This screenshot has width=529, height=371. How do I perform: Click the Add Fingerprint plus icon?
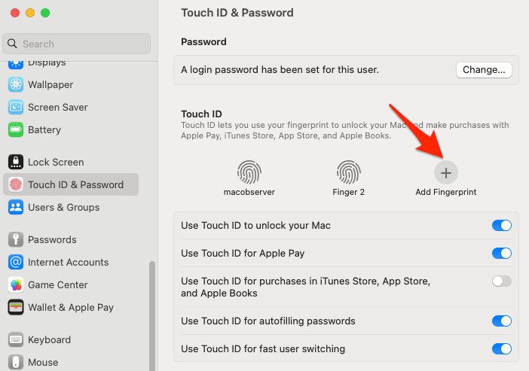coord(445,173)
